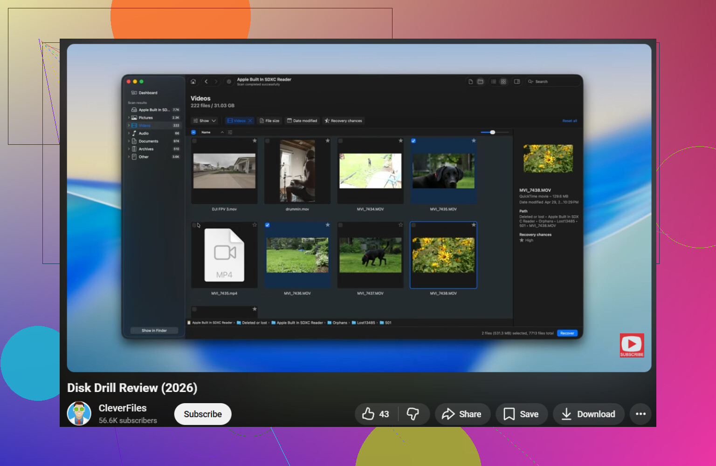Click the scan status checkmark icon
This screenshot has width=716, height=466.
point(229,81)
